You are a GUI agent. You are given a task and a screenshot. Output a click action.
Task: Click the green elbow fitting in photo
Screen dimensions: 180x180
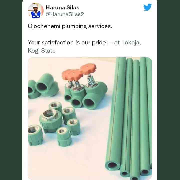point(47,85)
